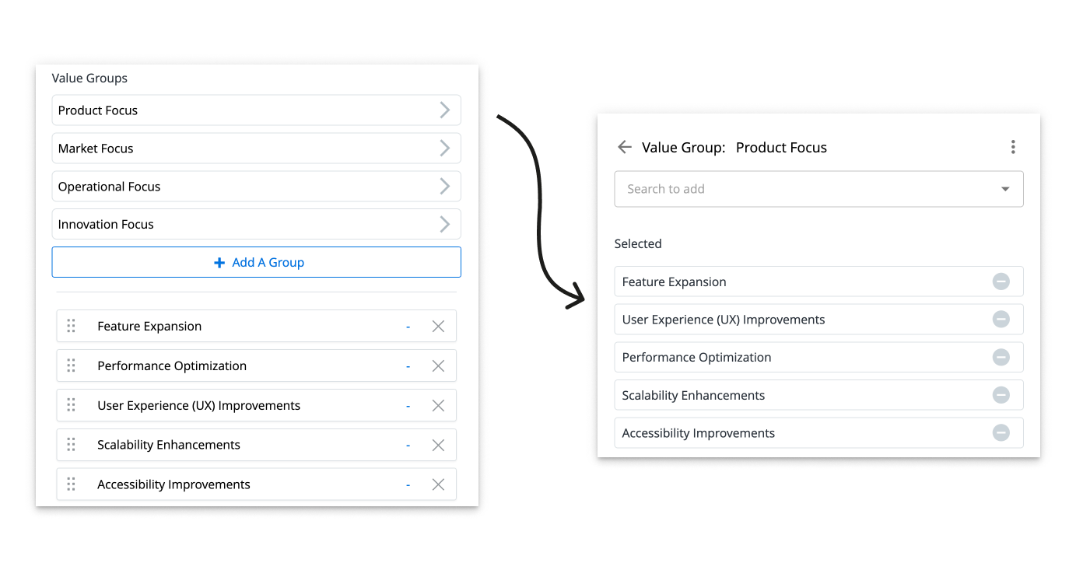1076x570 pixels.
Task: Click drag handle of Accessibility Improvements row
Action: [x=71, y=484]
